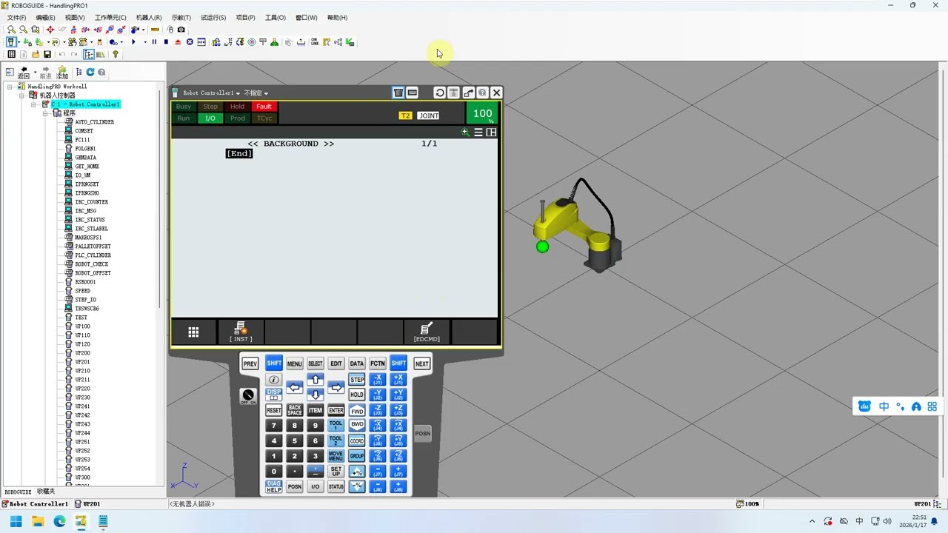Screen dimensions: 948x533
Task: Collapse the 机器人控制器 tree node
Action: pyautogui.click(x=22, y=95)
